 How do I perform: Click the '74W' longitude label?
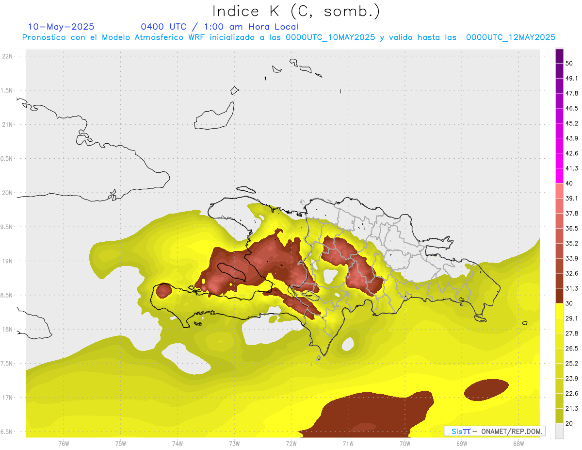[x=178, y=443]
